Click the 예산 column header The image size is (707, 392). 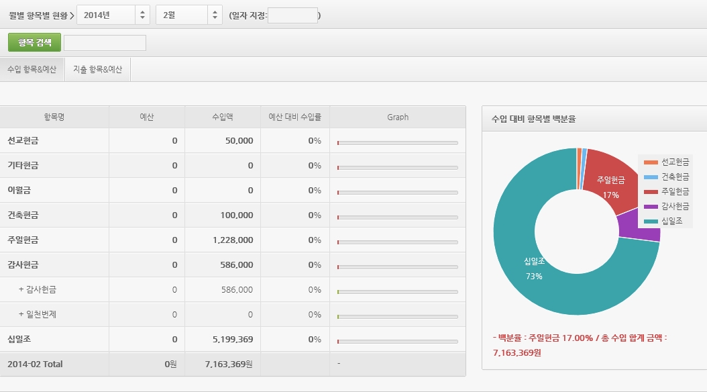pyautogui.click(x=146, y=117)
